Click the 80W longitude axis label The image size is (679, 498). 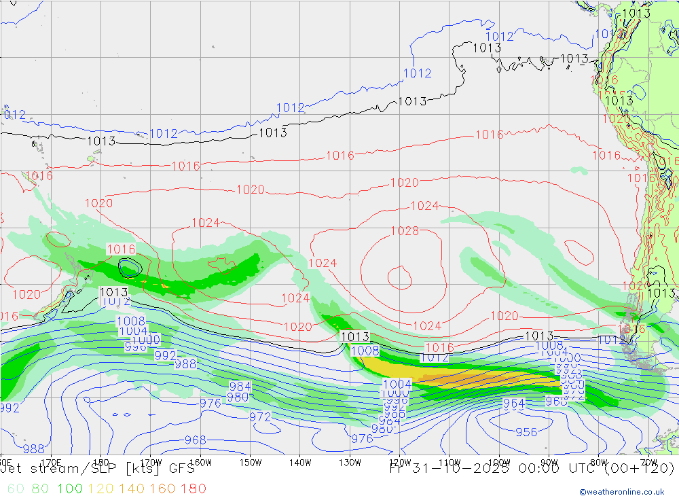click(x=599, y=462)
